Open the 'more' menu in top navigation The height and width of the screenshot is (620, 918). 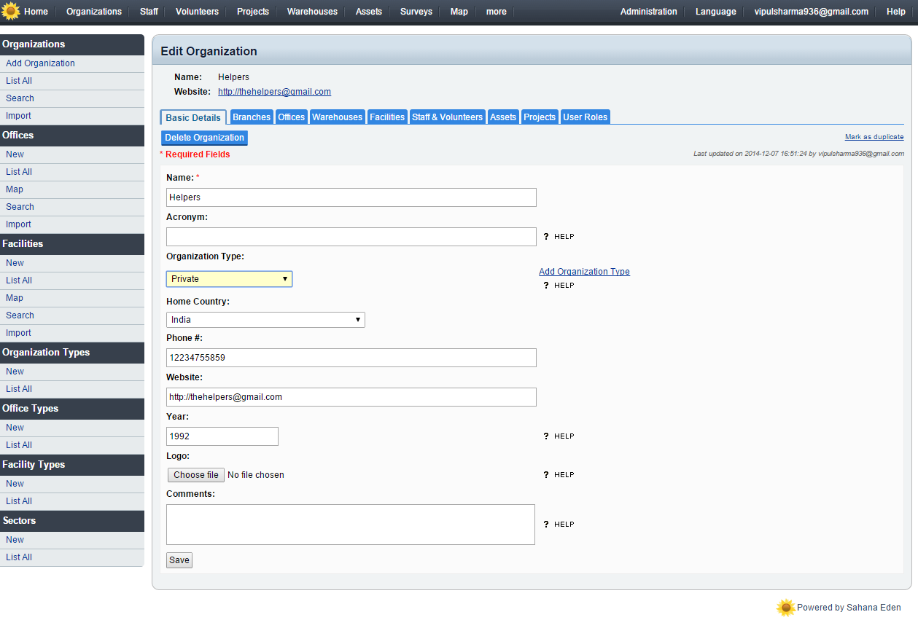pos(496,12)
